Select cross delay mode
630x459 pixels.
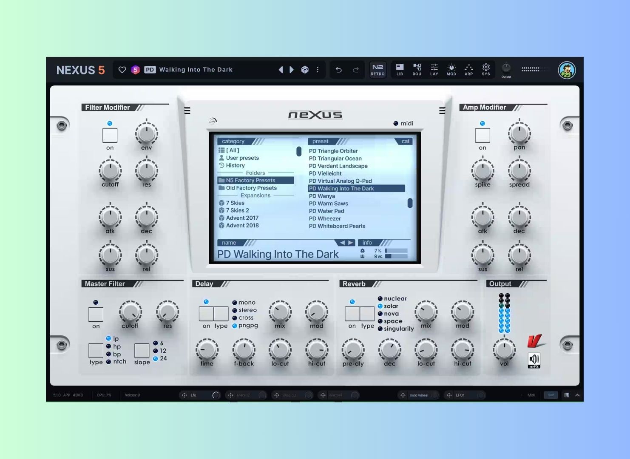click(243, 317)
